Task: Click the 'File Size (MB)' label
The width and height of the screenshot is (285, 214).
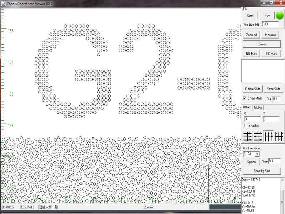Action: coord(252,24)
